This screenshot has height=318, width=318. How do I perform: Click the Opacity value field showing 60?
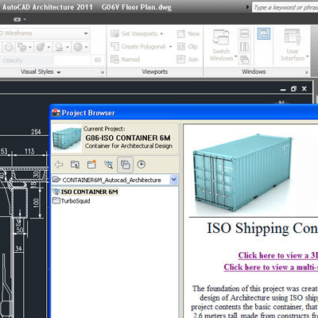pyautogui.click(x=97, y=60)
